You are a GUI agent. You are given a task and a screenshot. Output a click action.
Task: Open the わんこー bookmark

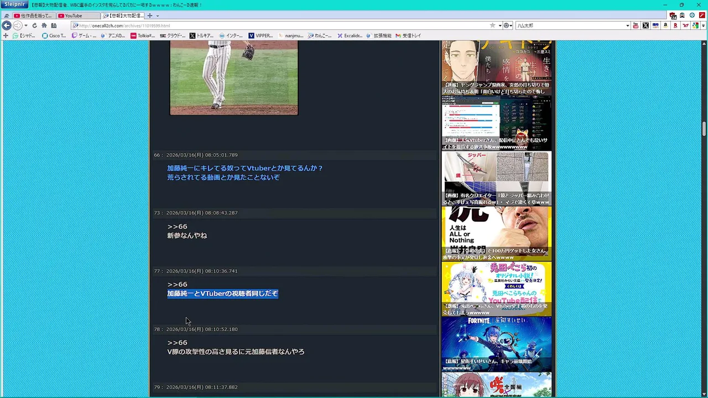point(320,35)
